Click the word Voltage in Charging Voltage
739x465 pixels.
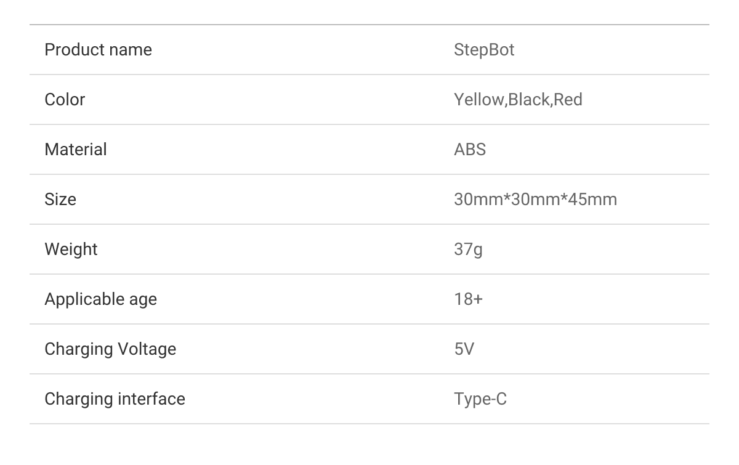coord(147,349)
